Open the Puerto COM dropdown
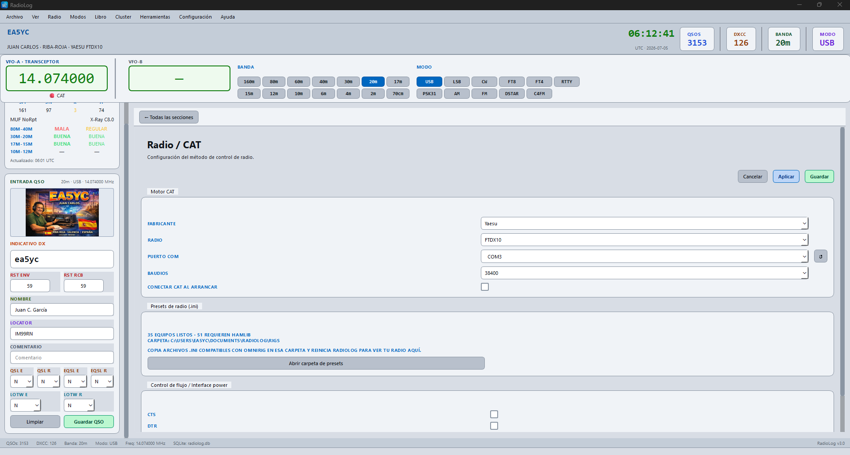Image resolution: width=850 pixels, height=455 pixels. point(644,257)
